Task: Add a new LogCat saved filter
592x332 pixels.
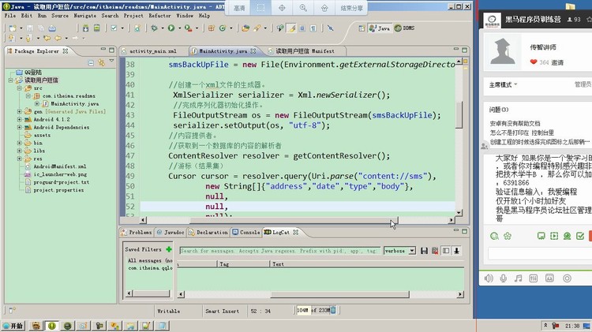Action: coord(169,249)
